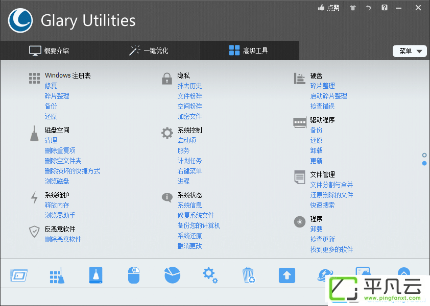Open registry 碎片整理 link
Screen dimensions: 430x306
[57, 96]
